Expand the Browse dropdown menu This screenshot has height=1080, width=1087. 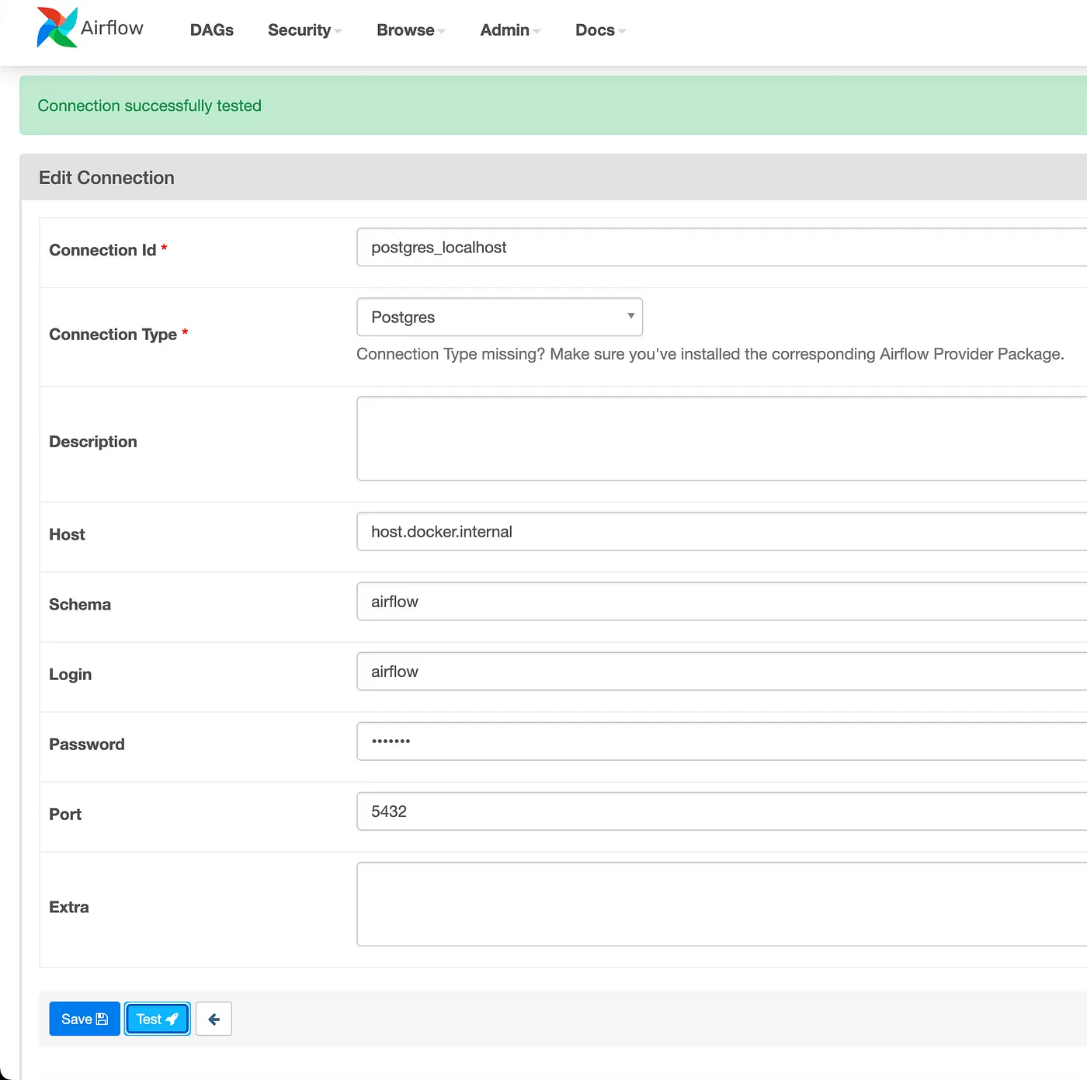tap(411, 30)
